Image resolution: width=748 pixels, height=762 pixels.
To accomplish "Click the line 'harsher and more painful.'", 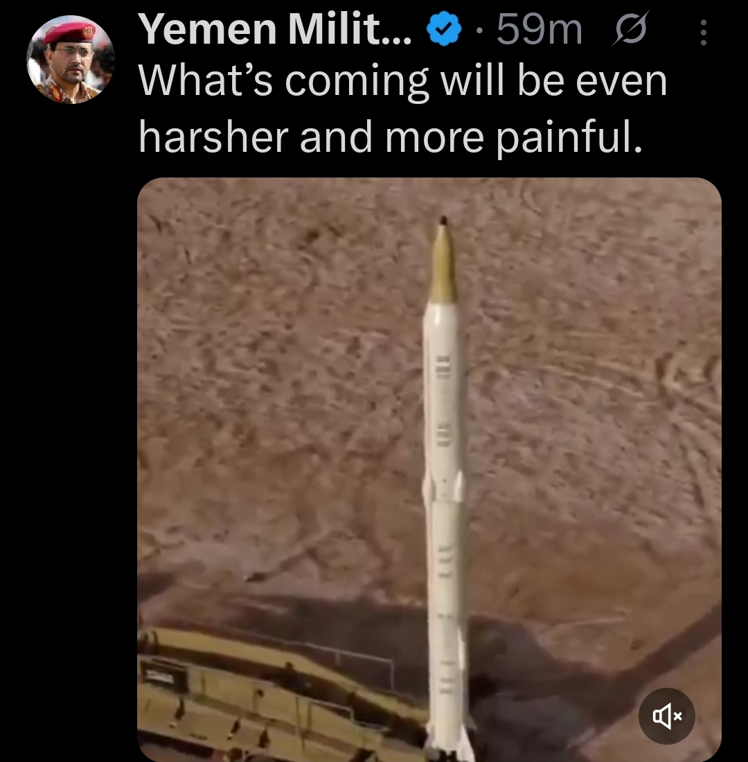I will [x=391, y=137].
